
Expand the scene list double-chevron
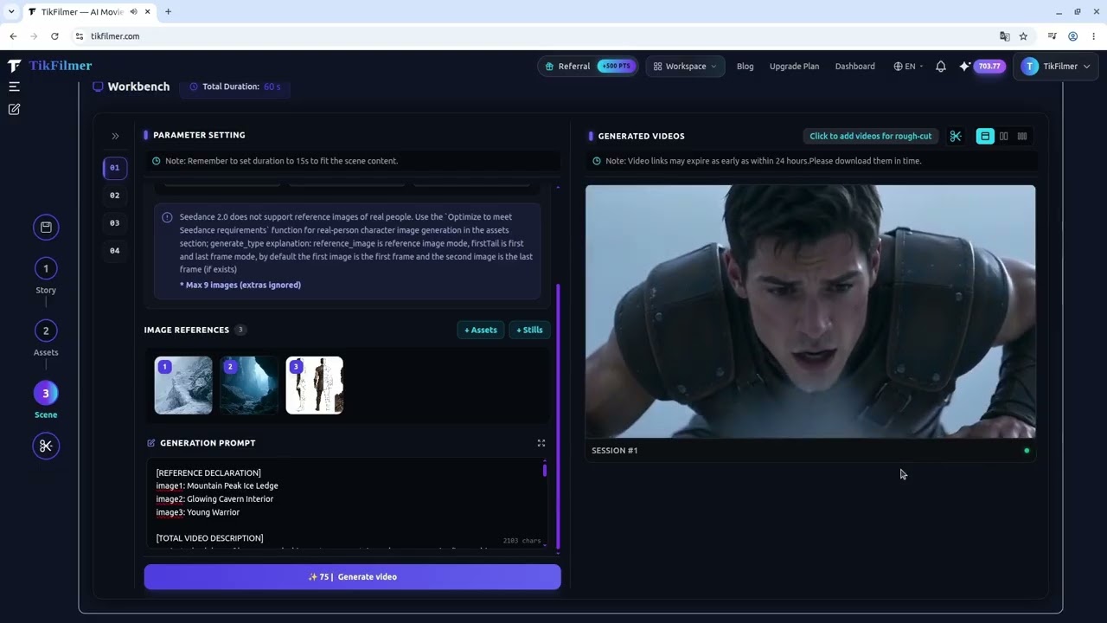coord(115,136)
